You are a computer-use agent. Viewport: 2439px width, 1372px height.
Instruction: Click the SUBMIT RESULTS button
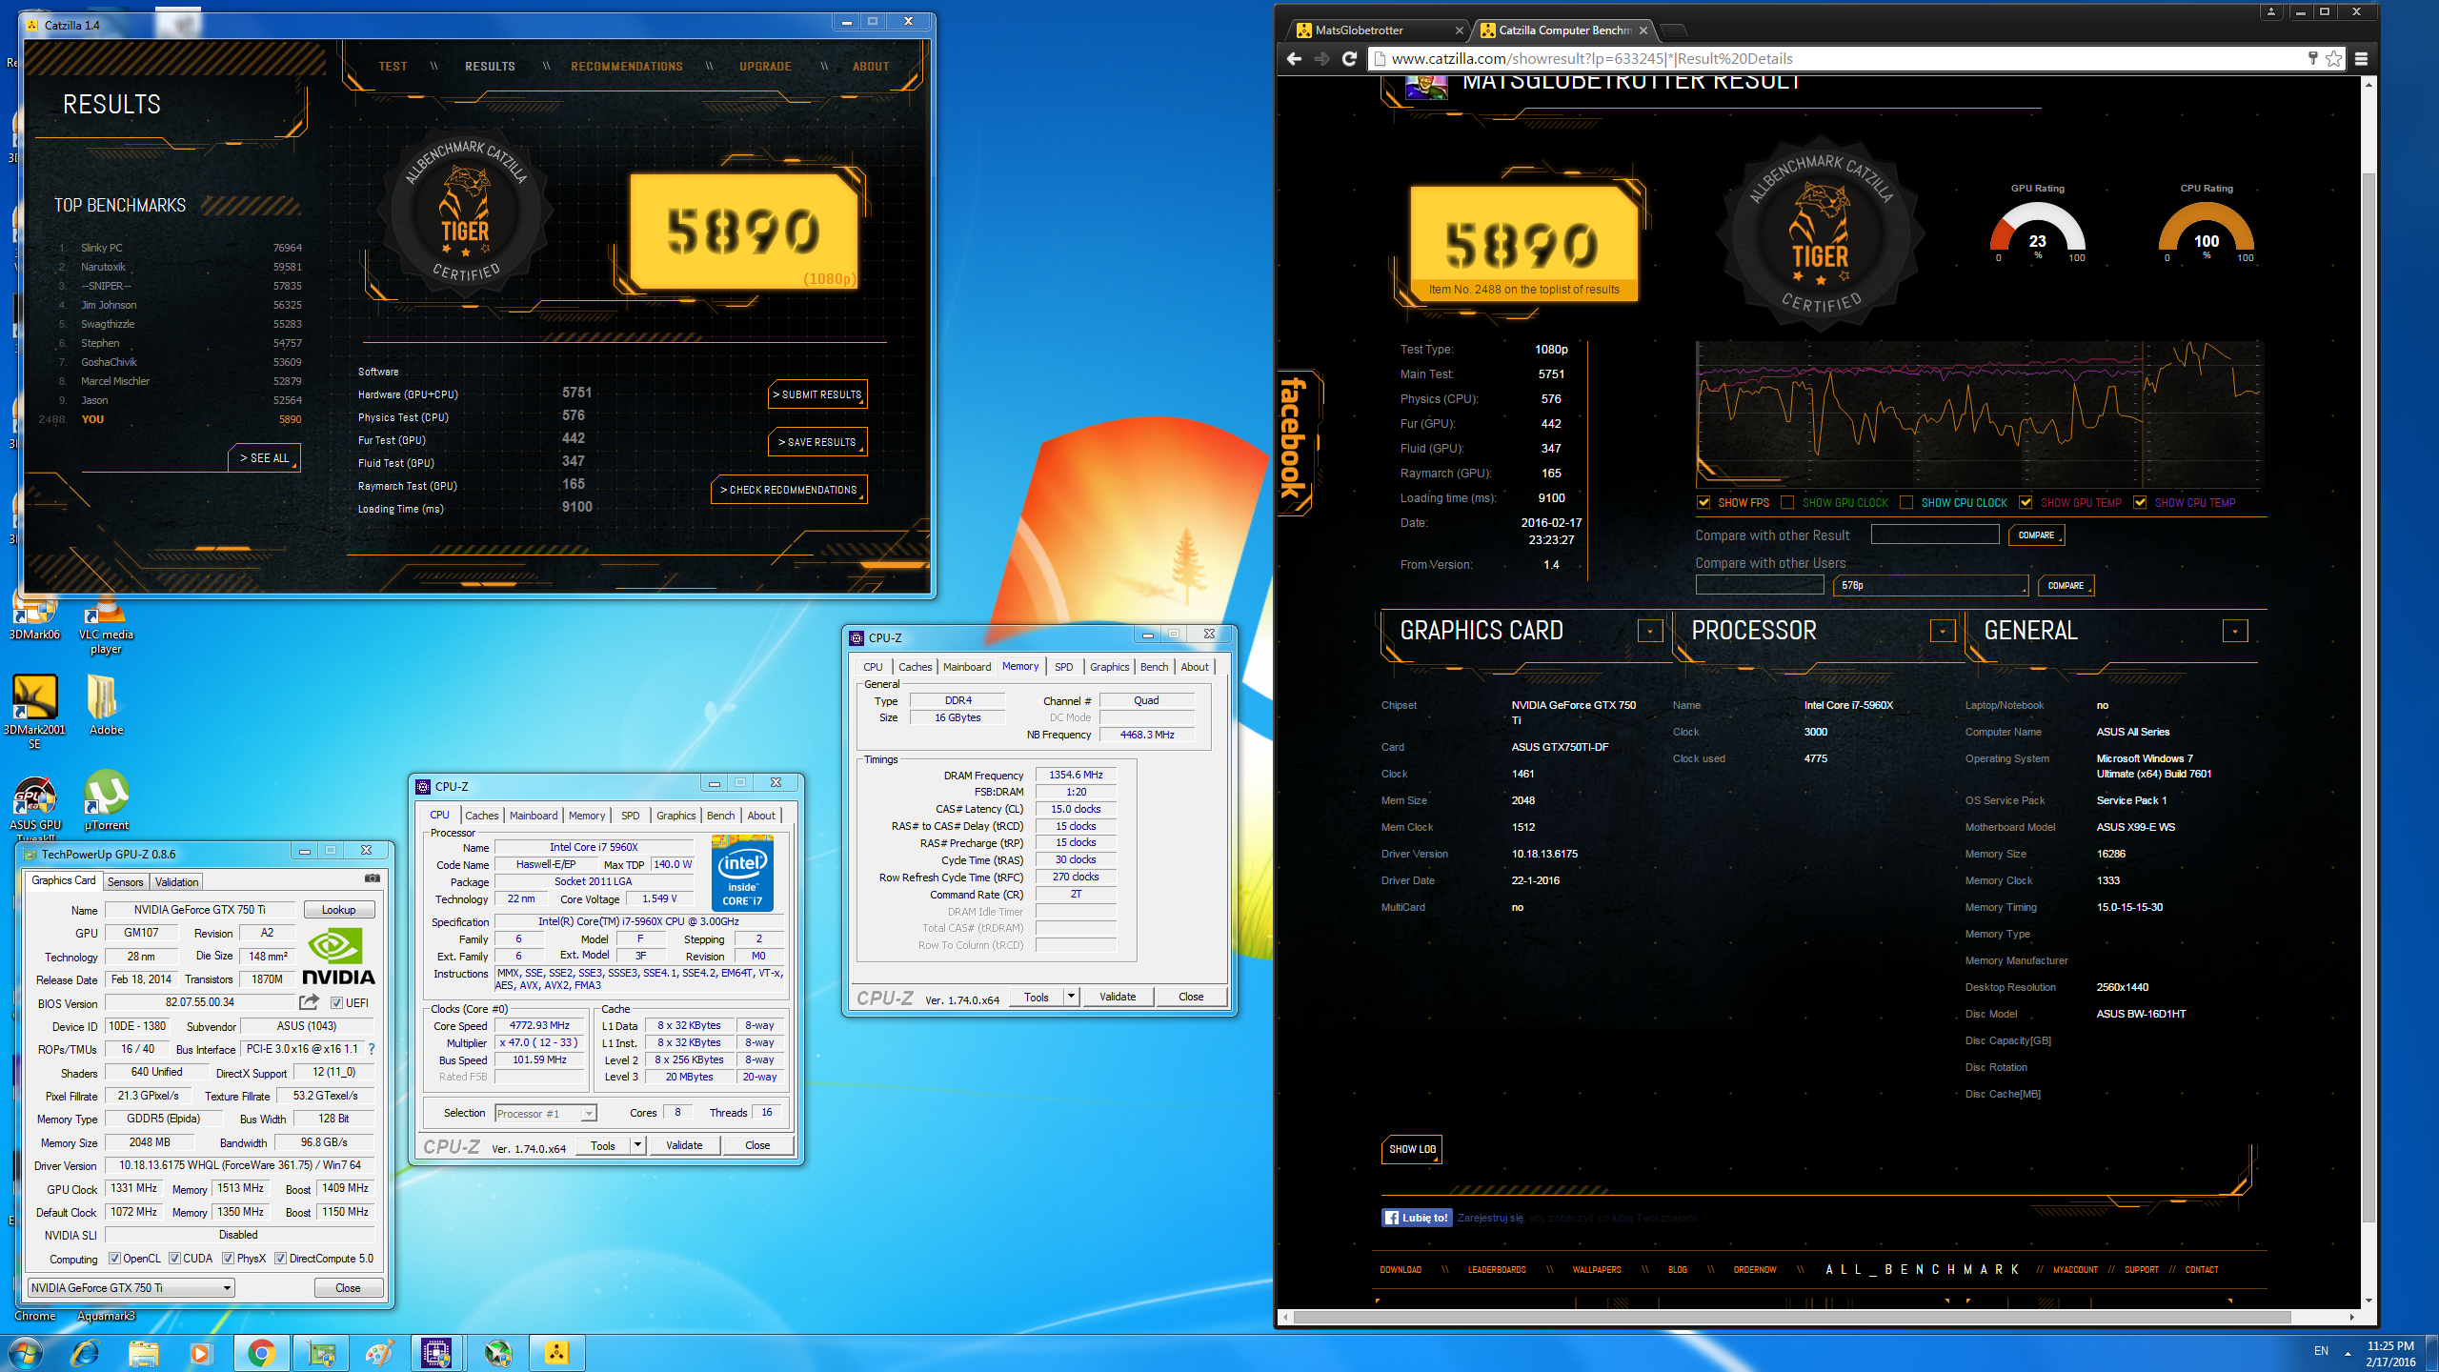click(x=817, y=394)
